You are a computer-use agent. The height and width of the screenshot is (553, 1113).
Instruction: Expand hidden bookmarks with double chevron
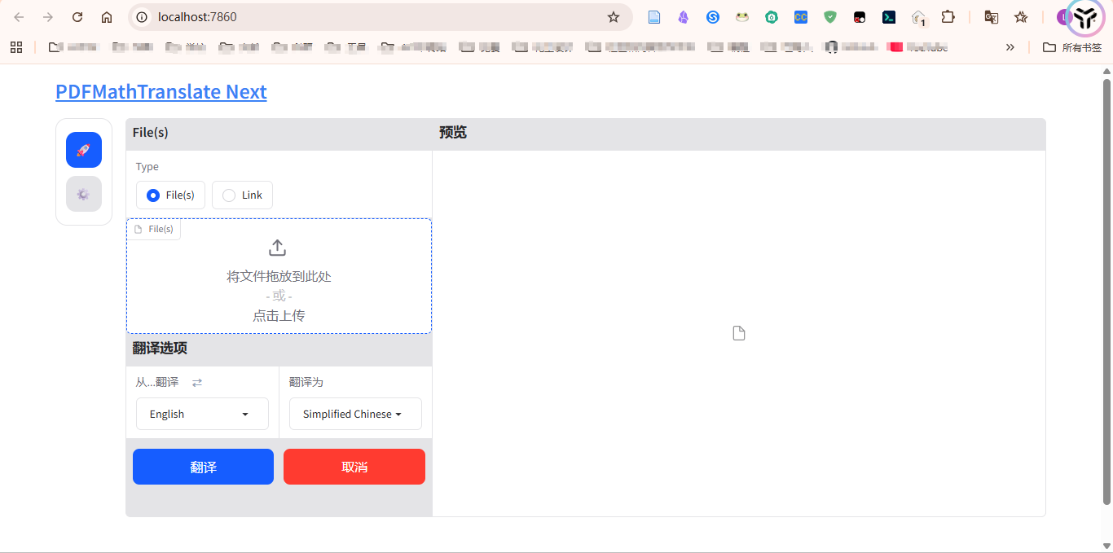1010,47
